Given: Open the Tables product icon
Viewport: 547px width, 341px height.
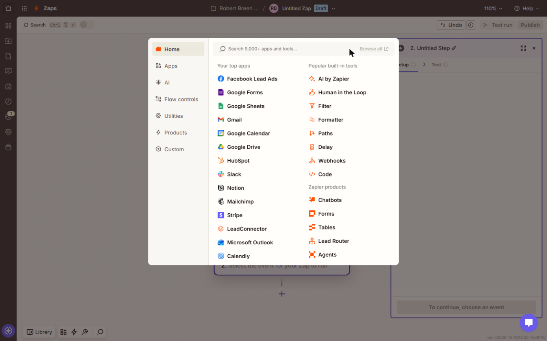Looking at the screenshot, I should point(312,227).
